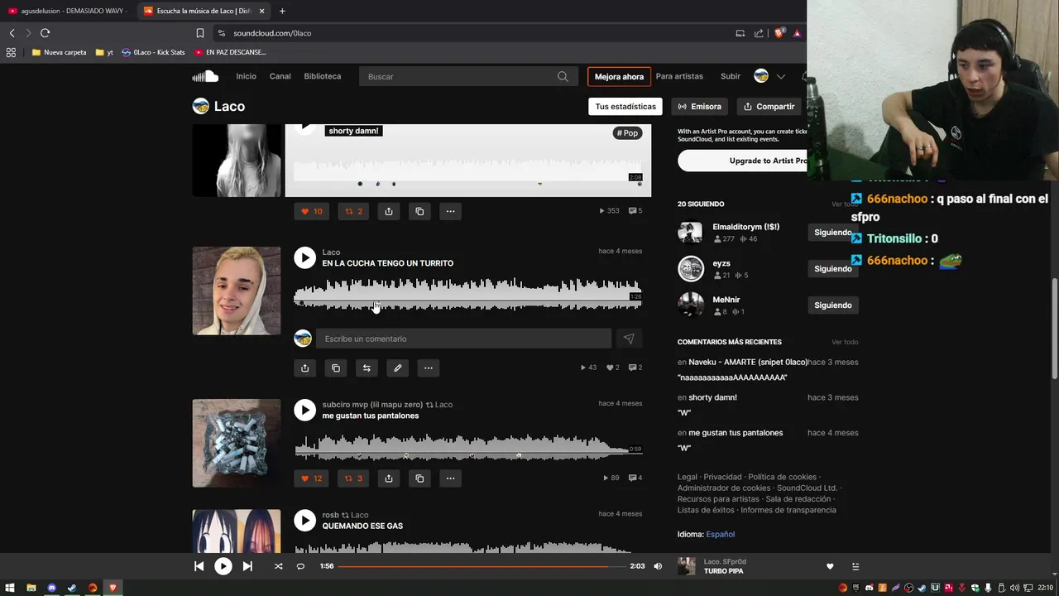Open more options for EN LA CUCHA track
The image size is (1059, 596).
(429, 368)
